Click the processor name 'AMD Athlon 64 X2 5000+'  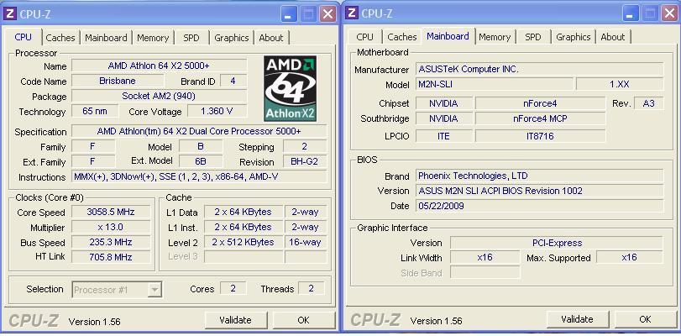tap(159, 66)
